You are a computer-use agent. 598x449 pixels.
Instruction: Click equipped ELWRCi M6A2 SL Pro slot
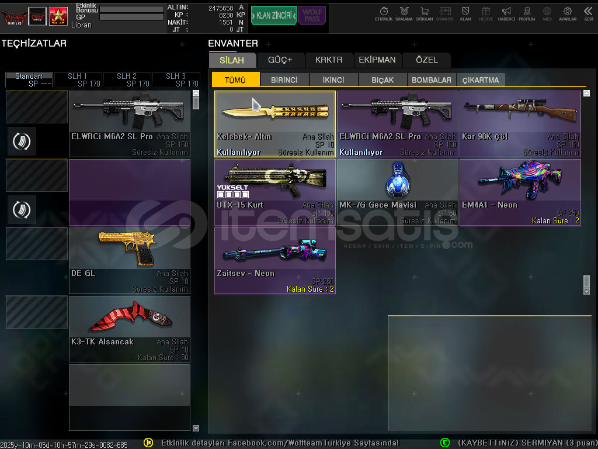[130, 124]
